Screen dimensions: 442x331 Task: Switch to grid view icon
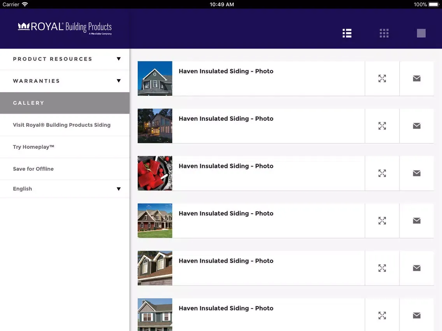coord(384,33)
